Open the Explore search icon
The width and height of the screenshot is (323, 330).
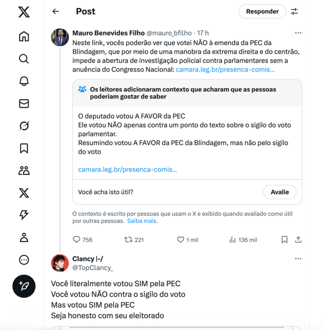[x=24, y=59]
